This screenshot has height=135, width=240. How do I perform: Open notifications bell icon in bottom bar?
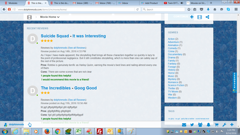click(208, 125)
